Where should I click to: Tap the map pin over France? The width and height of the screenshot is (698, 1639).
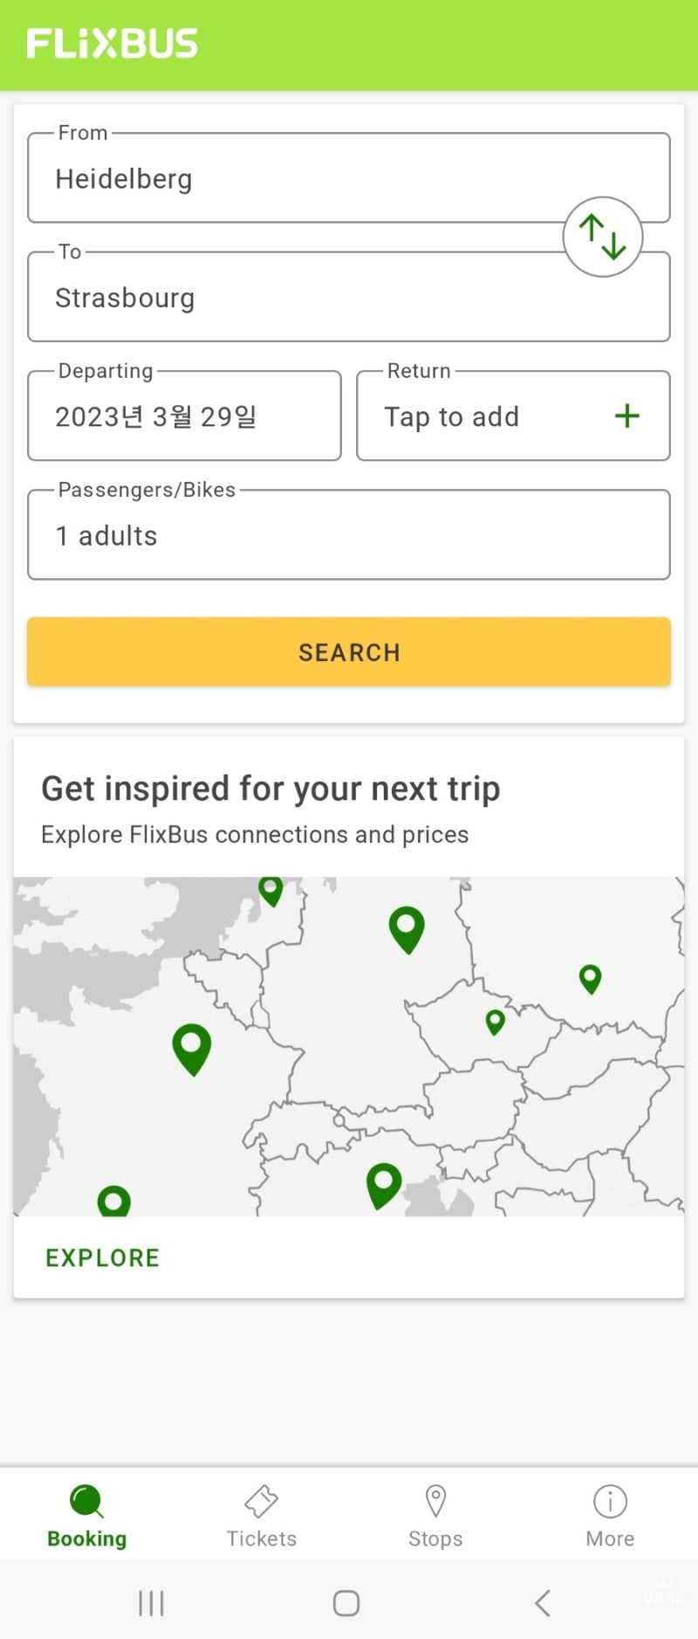coord(192,1049)
